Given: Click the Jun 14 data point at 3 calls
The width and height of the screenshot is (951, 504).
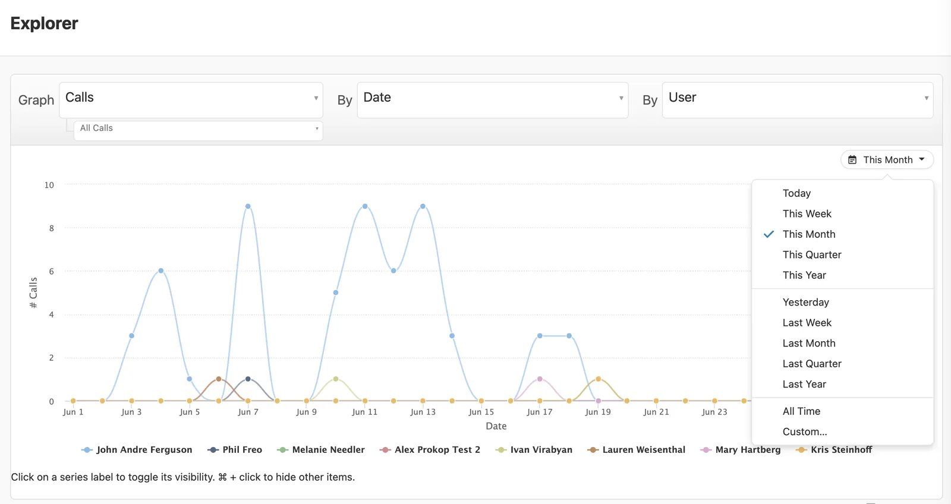Looking at the screenshot, I should [x=452, y=336].
